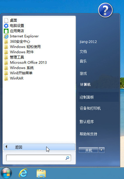
Task: Open 文档 in the right pane
Action: click(x=83, y=51)
